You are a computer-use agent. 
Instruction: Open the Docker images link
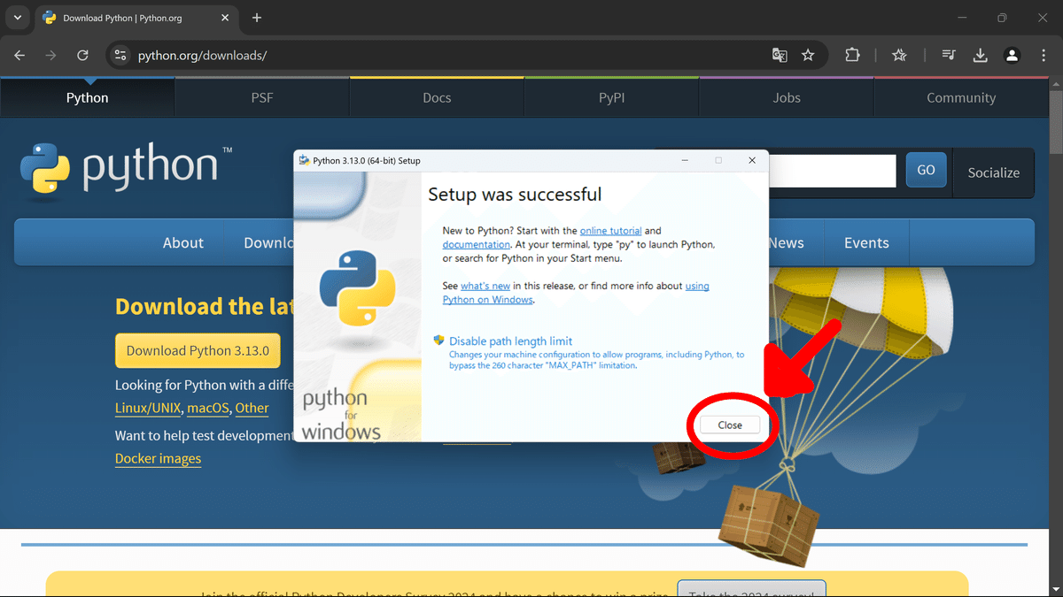(x=158, y=458)
